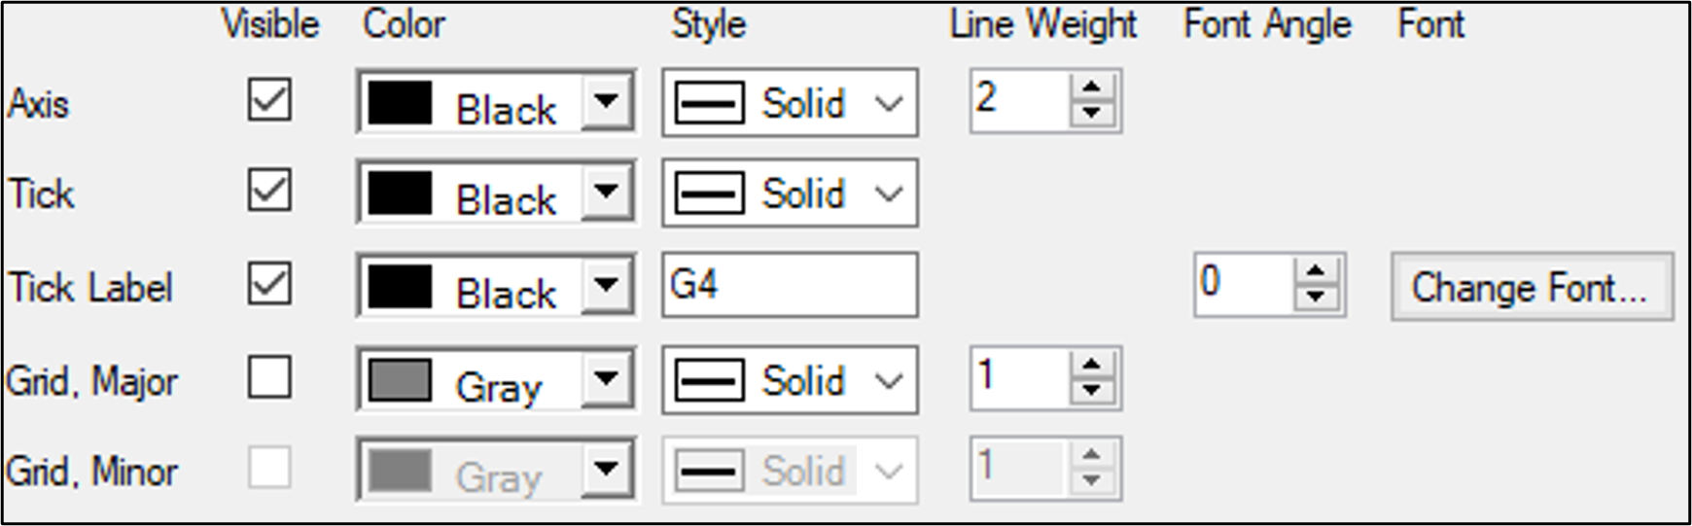The width and height of the screenshot is (1692, 526).
Task: Uncheck the Axis Visible checkbox
Action: (269, 100)
